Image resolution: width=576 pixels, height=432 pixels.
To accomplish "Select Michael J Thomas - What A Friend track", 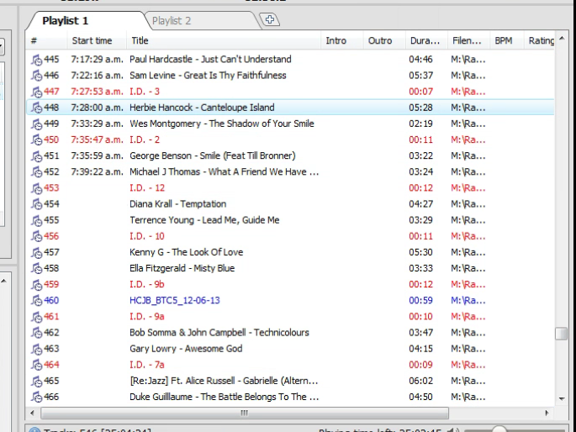I will click(x=224, y=171).
